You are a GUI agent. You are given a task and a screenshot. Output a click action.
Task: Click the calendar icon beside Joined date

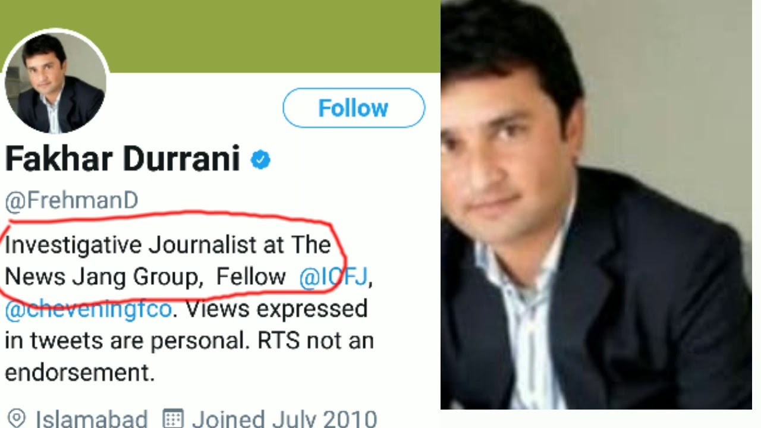click(x=172, y=418)
